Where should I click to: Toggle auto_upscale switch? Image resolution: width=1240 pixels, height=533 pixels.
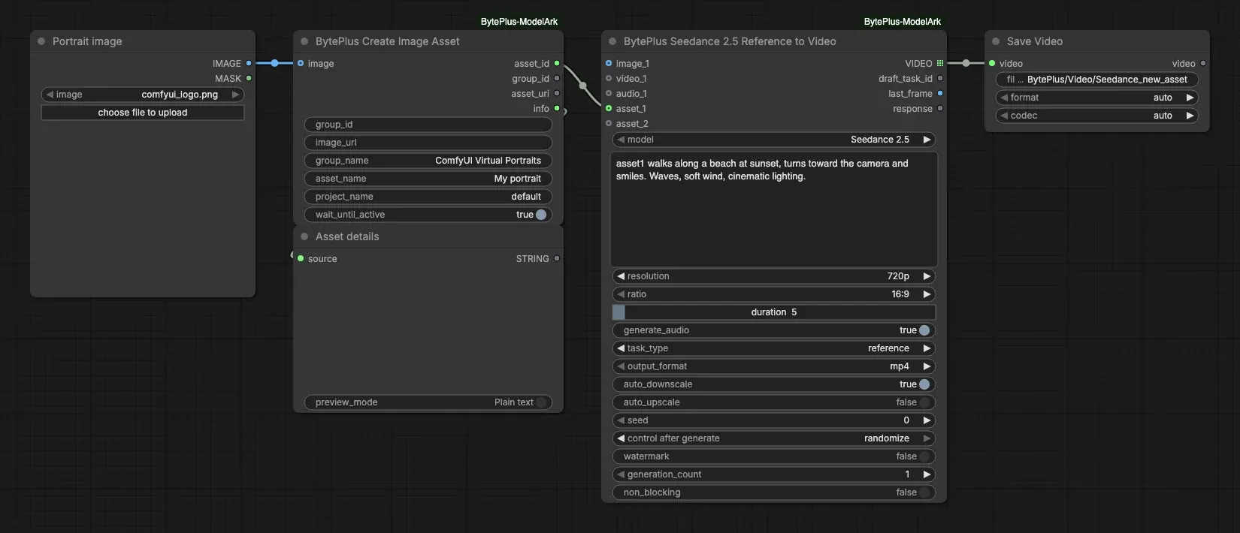[x=924, y=402]
